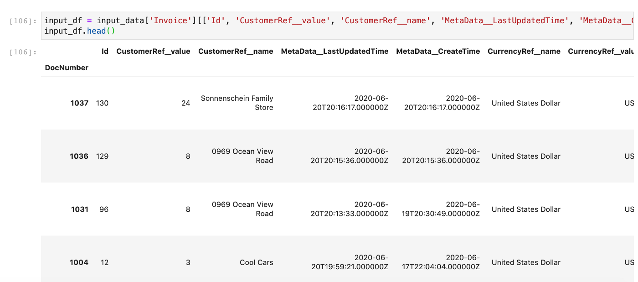Click the MetaData__LastUpdatedTime column header
Viewport: 638px width, 282px height.
(334, 52)
